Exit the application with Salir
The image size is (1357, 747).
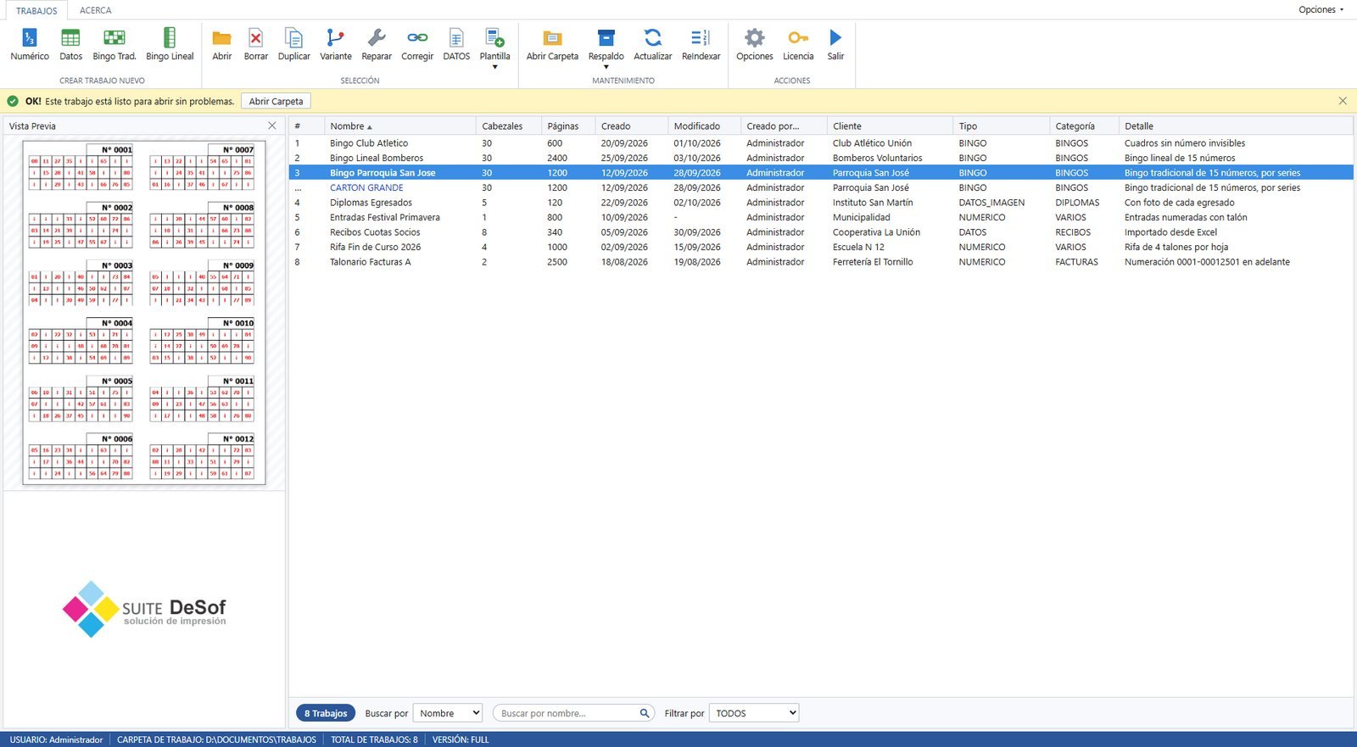tap(835, 44)
